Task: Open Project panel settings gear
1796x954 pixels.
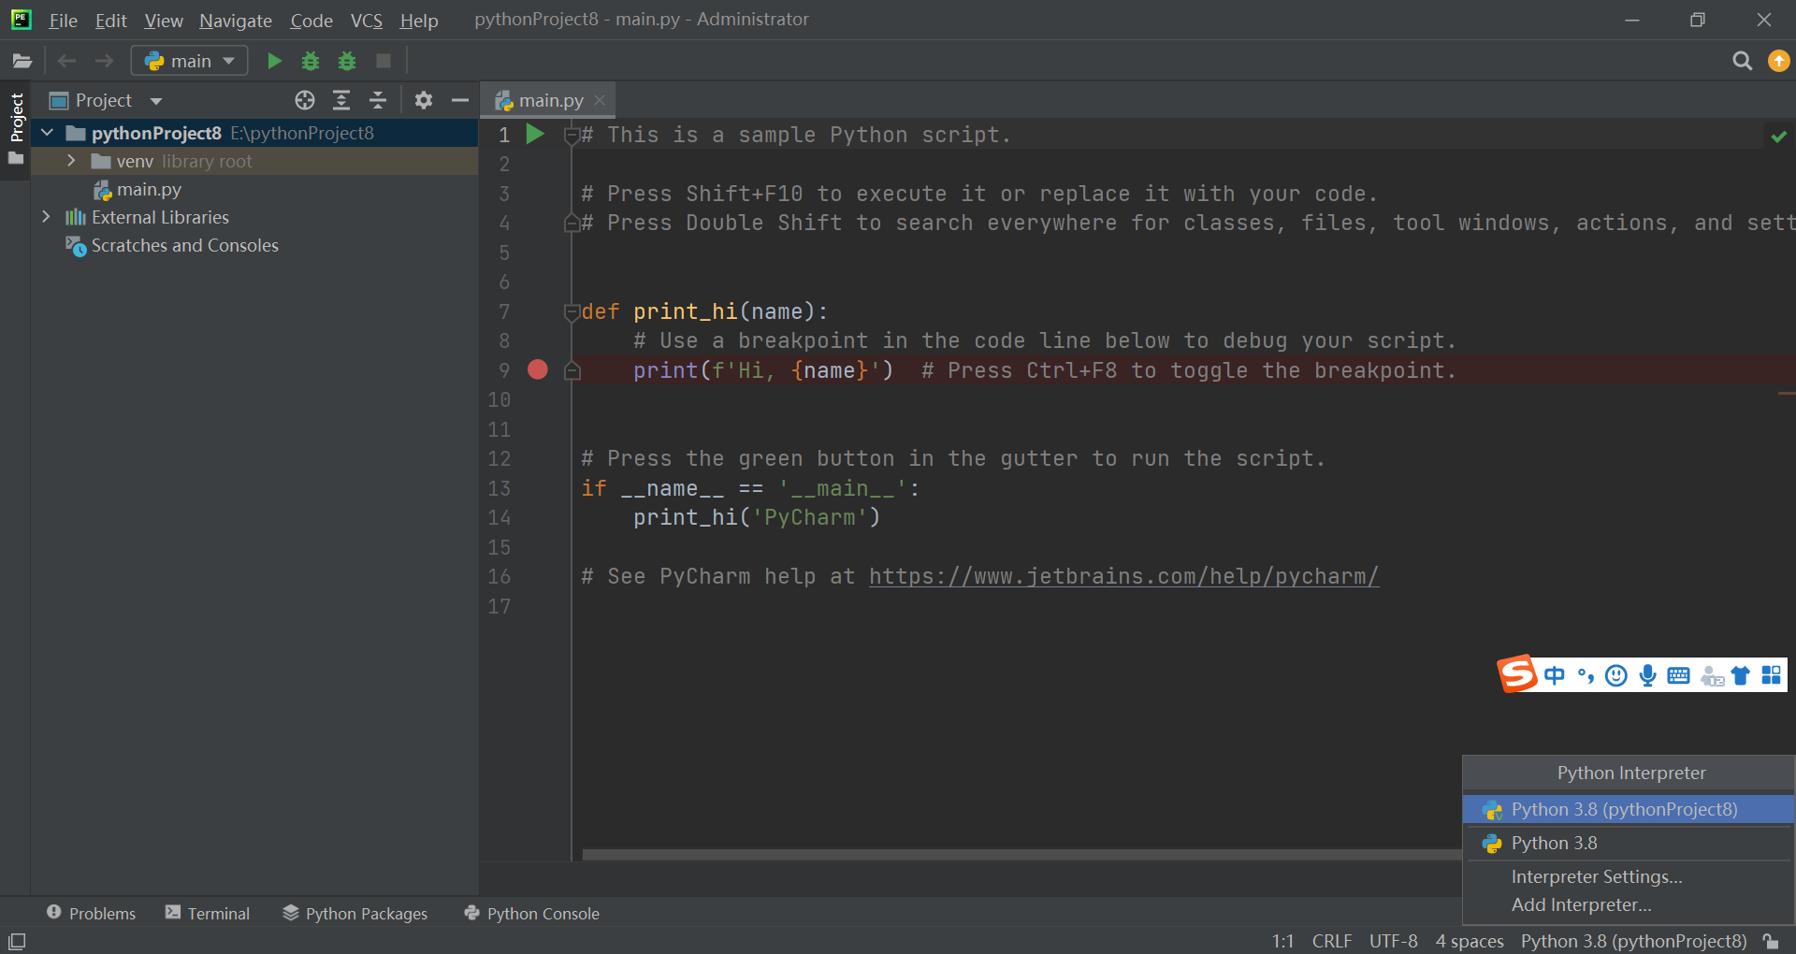Action: (424, 100)
